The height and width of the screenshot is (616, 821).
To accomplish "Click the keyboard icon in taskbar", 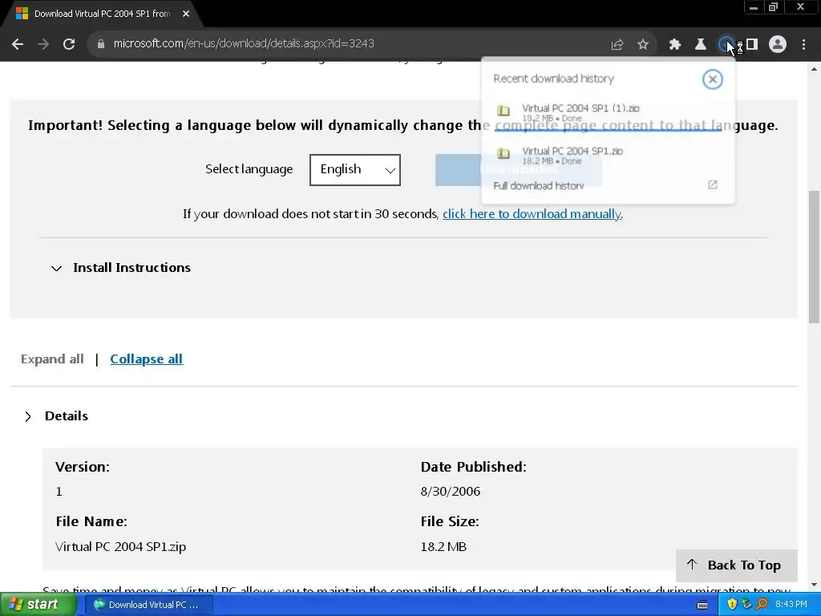I will point(702,605).
